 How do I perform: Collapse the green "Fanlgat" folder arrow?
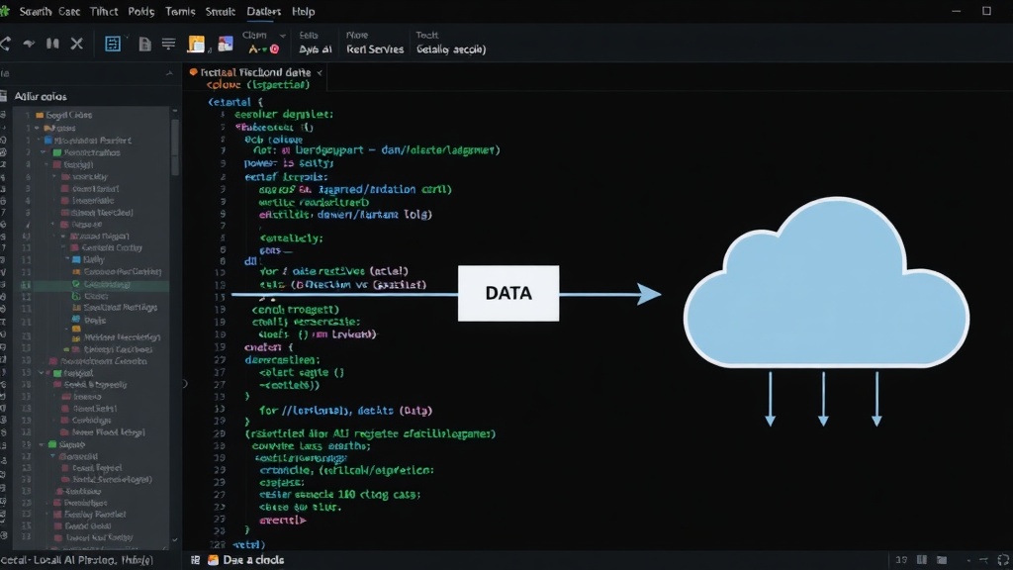[41, 373]
